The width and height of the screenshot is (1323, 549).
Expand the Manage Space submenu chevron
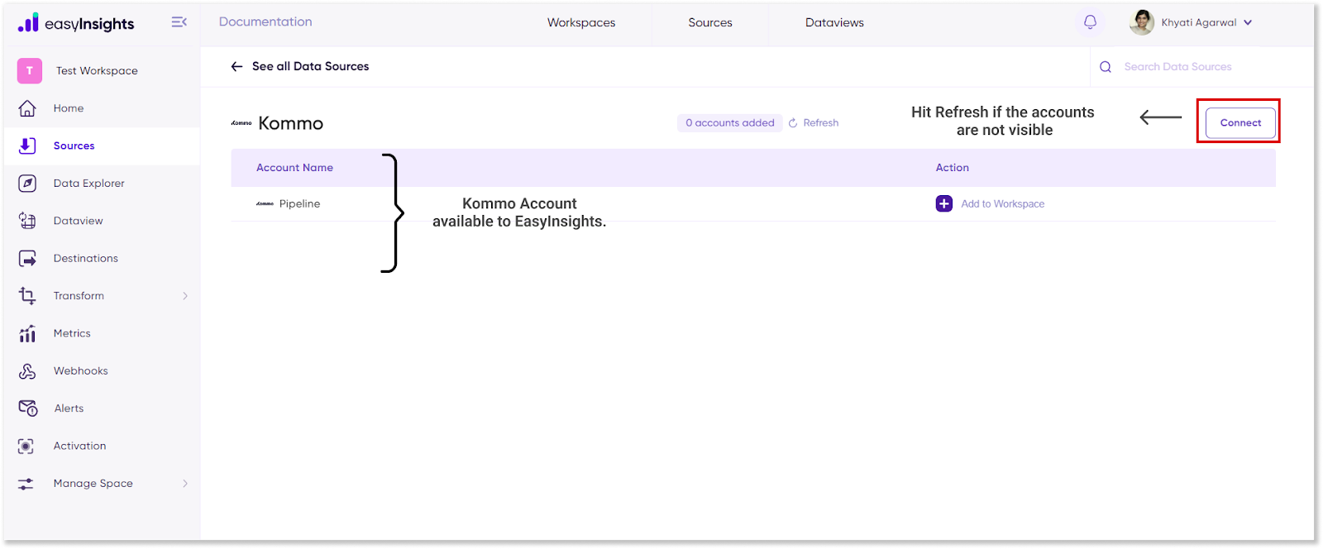tap(185, 484)
